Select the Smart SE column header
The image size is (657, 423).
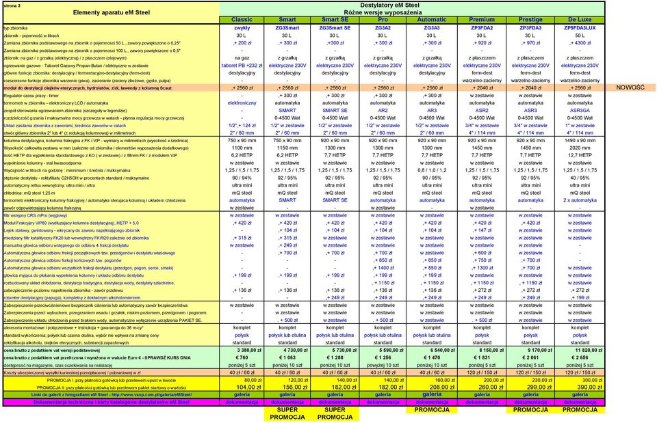click(335, 20)
